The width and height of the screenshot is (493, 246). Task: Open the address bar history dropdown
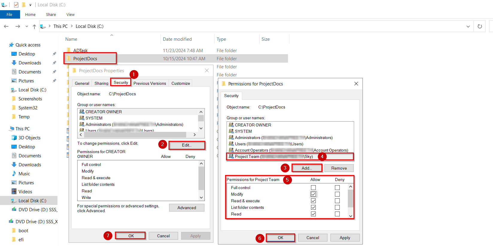click(x=468, y=26)
